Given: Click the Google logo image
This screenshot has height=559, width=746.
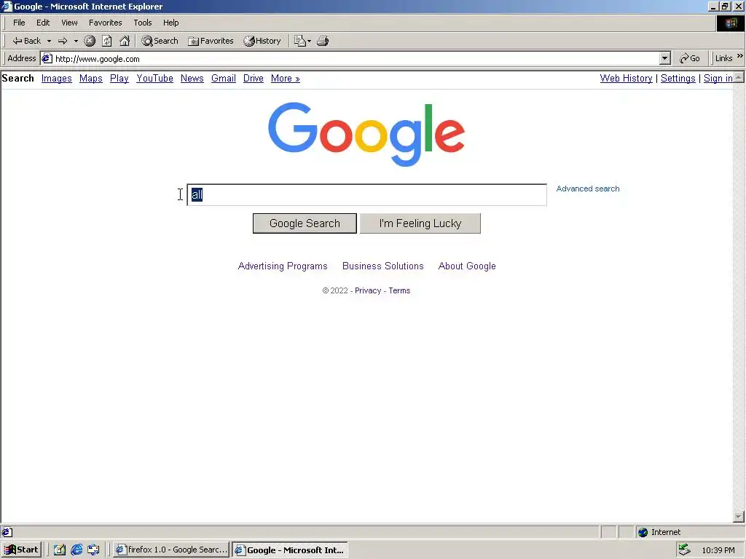Looking at the screenshot, I should click(366, 134).
